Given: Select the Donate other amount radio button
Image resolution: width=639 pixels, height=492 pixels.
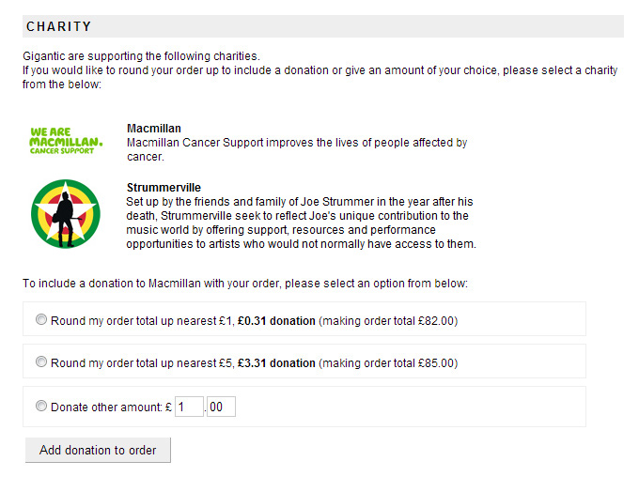Looking at the screenshot, I should (x=41, y=406).
